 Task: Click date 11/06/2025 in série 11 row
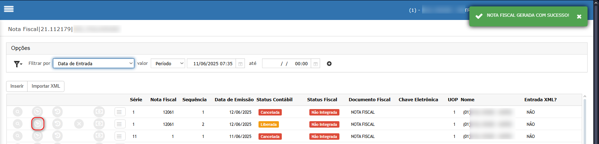240,137
